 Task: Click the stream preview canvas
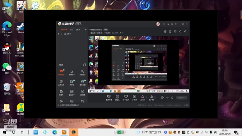139,64
